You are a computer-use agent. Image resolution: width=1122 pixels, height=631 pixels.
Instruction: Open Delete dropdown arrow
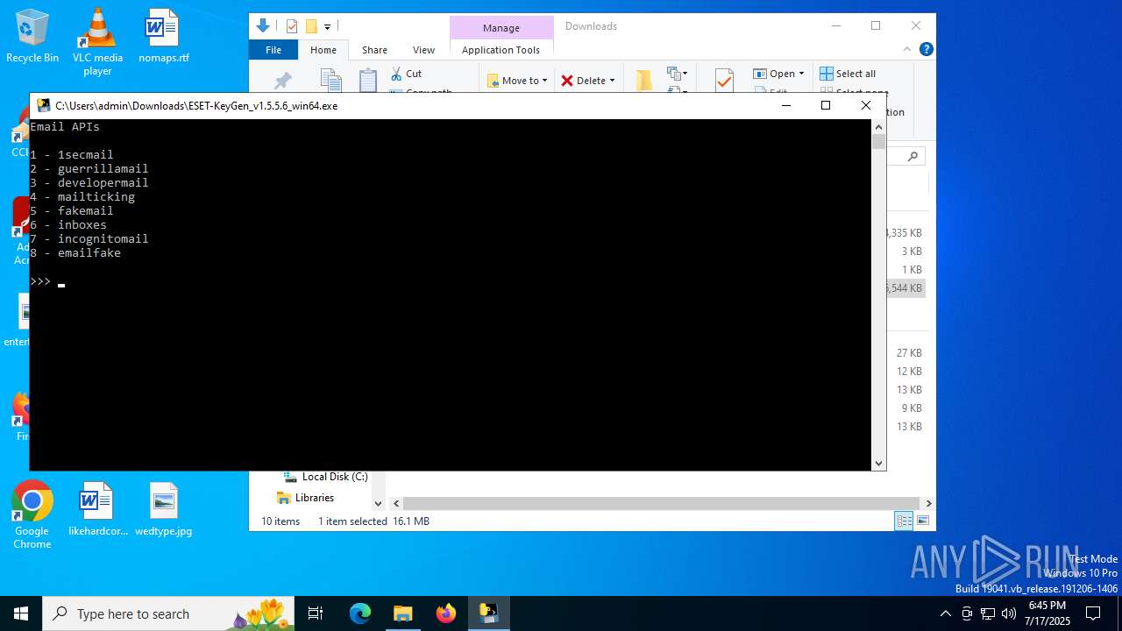(x=612, y=81)
